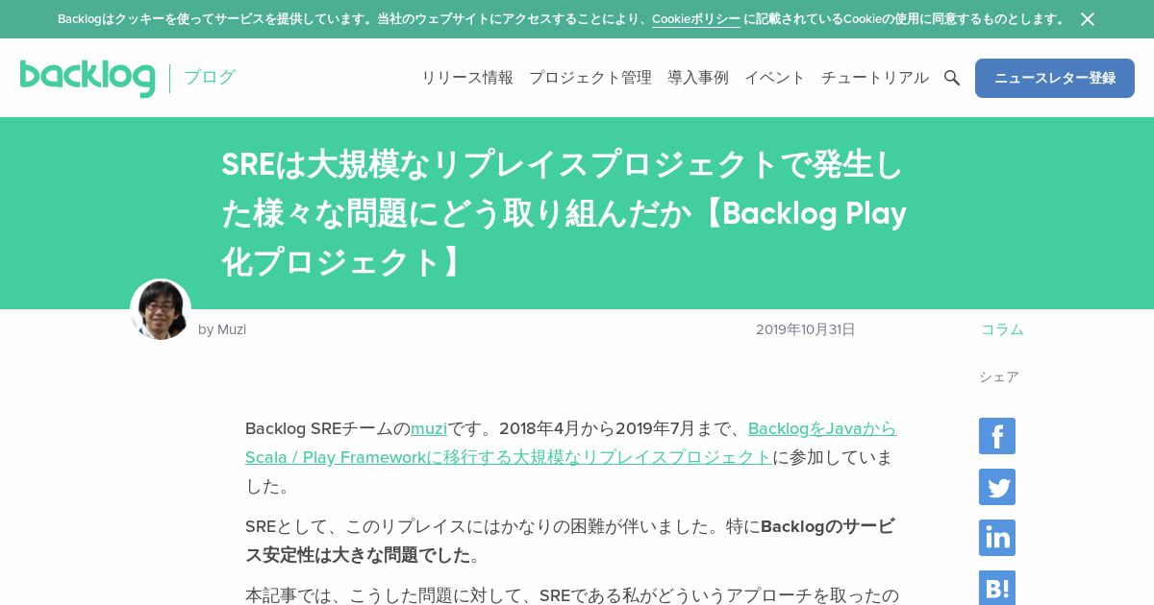Image resolution: width=1154 pixels, height=605 pixels.
Task: Click the author Muzi avatar photo
Action: click(x=161, y=309)
